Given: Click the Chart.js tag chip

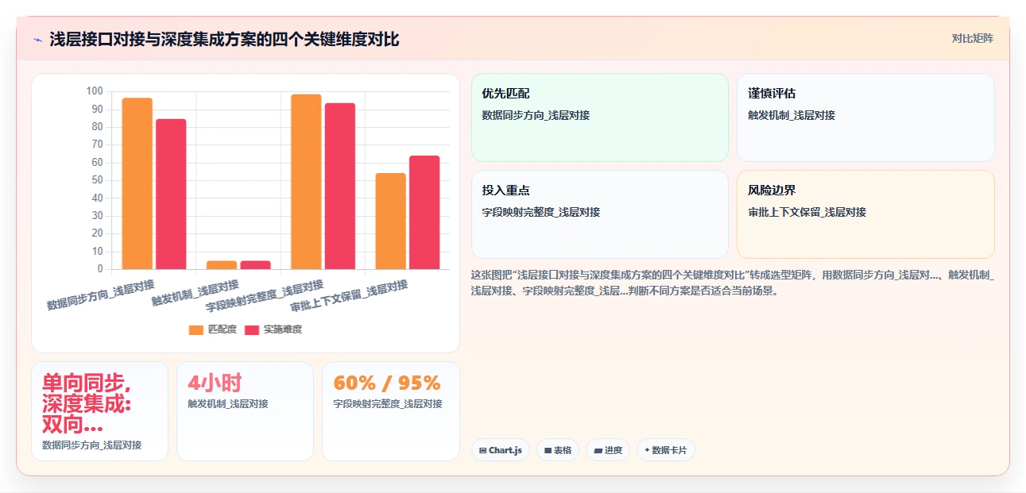Looking at the screenshot, I should pos(501,450).
